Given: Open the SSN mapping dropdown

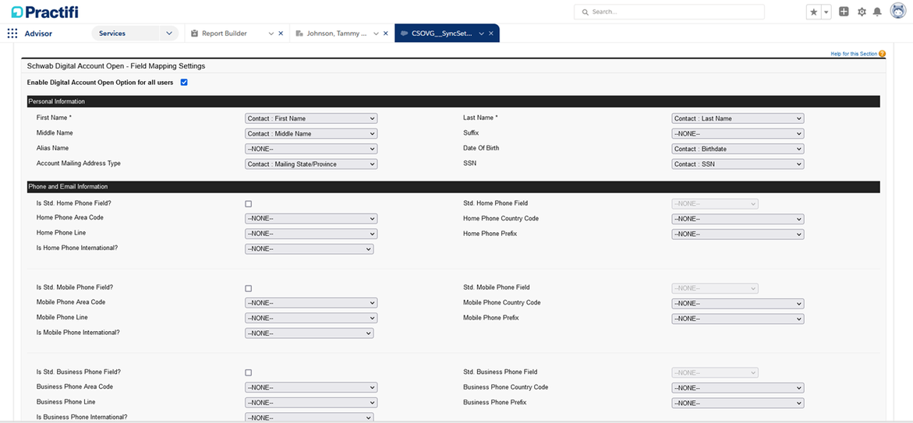Looking at the screenshot, I should [738, 164].
